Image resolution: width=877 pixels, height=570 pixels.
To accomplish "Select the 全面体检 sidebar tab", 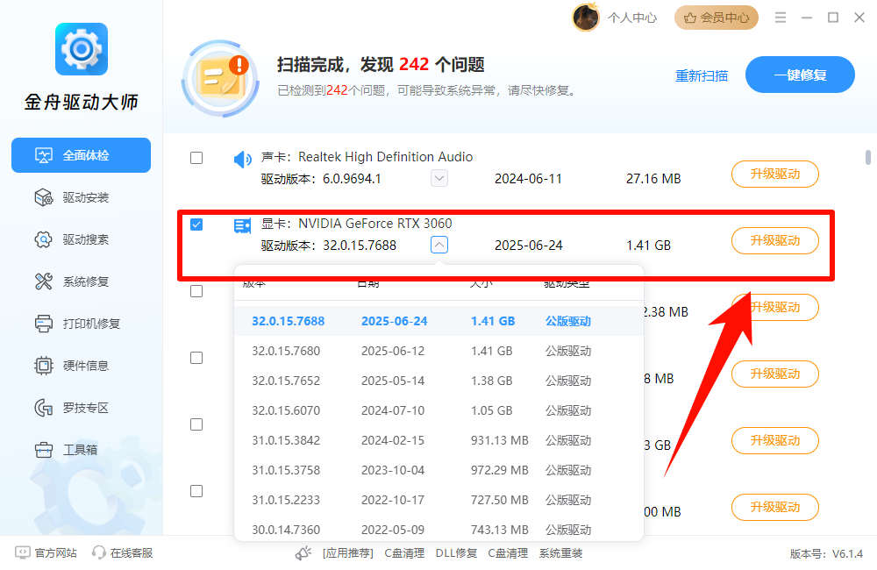I will [x=81, y=155].
